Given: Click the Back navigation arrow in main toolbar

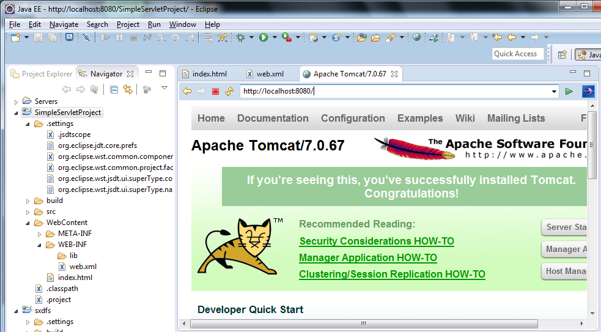Looking at the screenshot, I should [512, 37].
